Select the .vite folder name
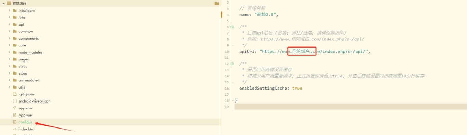467x135 pixels. pyautogui.click(x=22, y=17)
